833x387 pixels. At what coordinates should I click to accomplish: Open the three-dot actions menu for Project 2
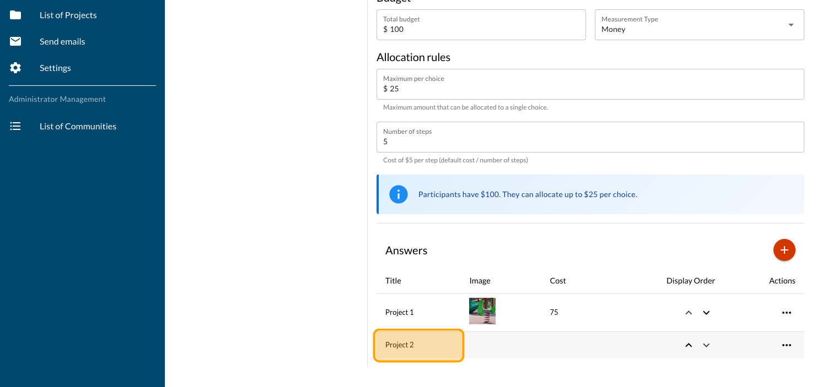[786, 345]
